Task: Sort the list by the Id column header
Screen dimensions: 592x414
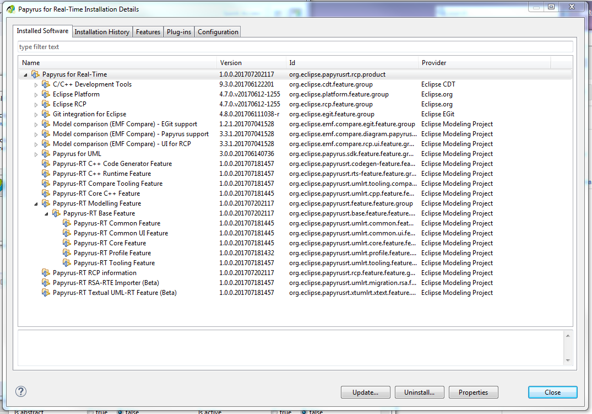Action: 352,63
